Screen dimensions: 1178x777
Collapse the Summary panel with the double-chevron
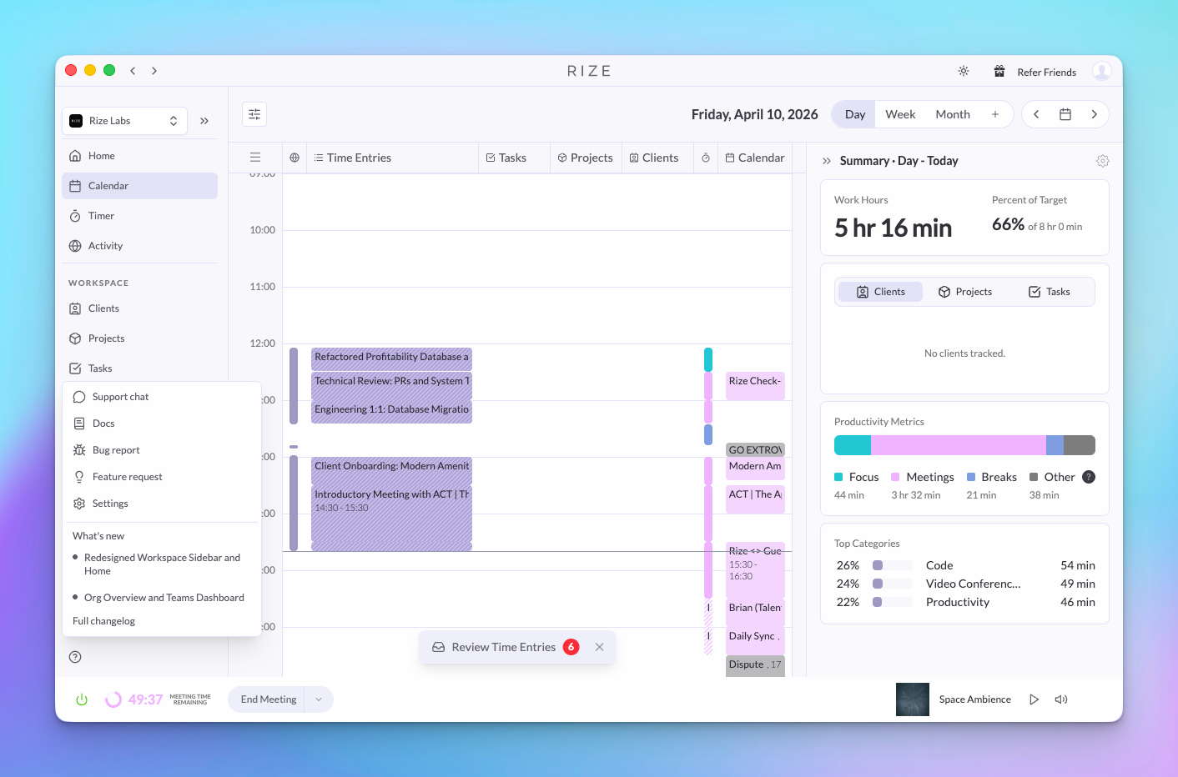(x=825, y=160)
